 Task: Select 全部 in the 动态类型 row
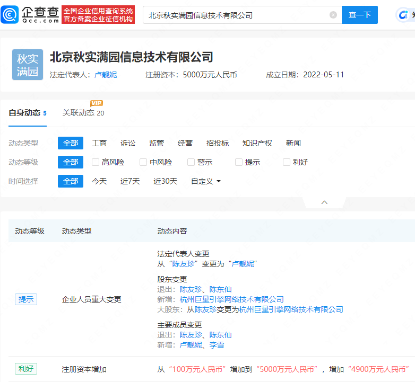click(71, 143)
